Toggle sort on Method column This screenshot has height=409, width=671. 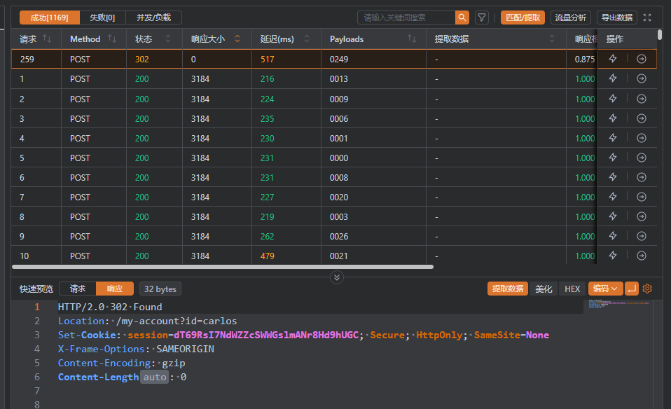(112, 39)
